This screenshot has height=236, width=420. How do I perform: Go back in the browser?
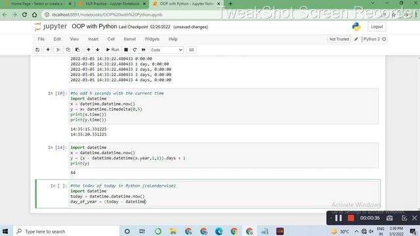[x=5, y=14]
